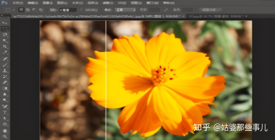This screenshot has width=275, height=140.
Task: Enable the Add to selection mode
Action: click(27, 10)
